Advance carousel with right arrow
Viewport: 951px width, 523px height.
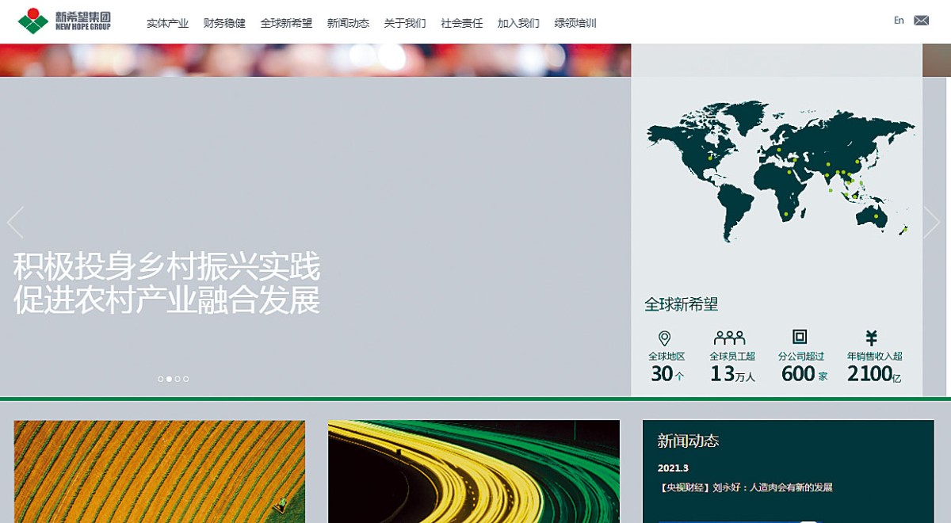pos(931,223)
